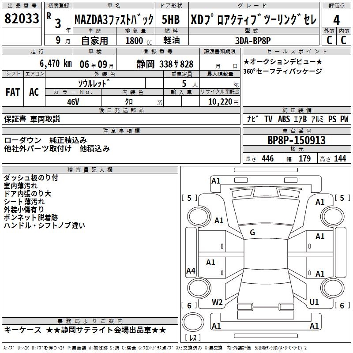Click the height value 144

[340, 159]
